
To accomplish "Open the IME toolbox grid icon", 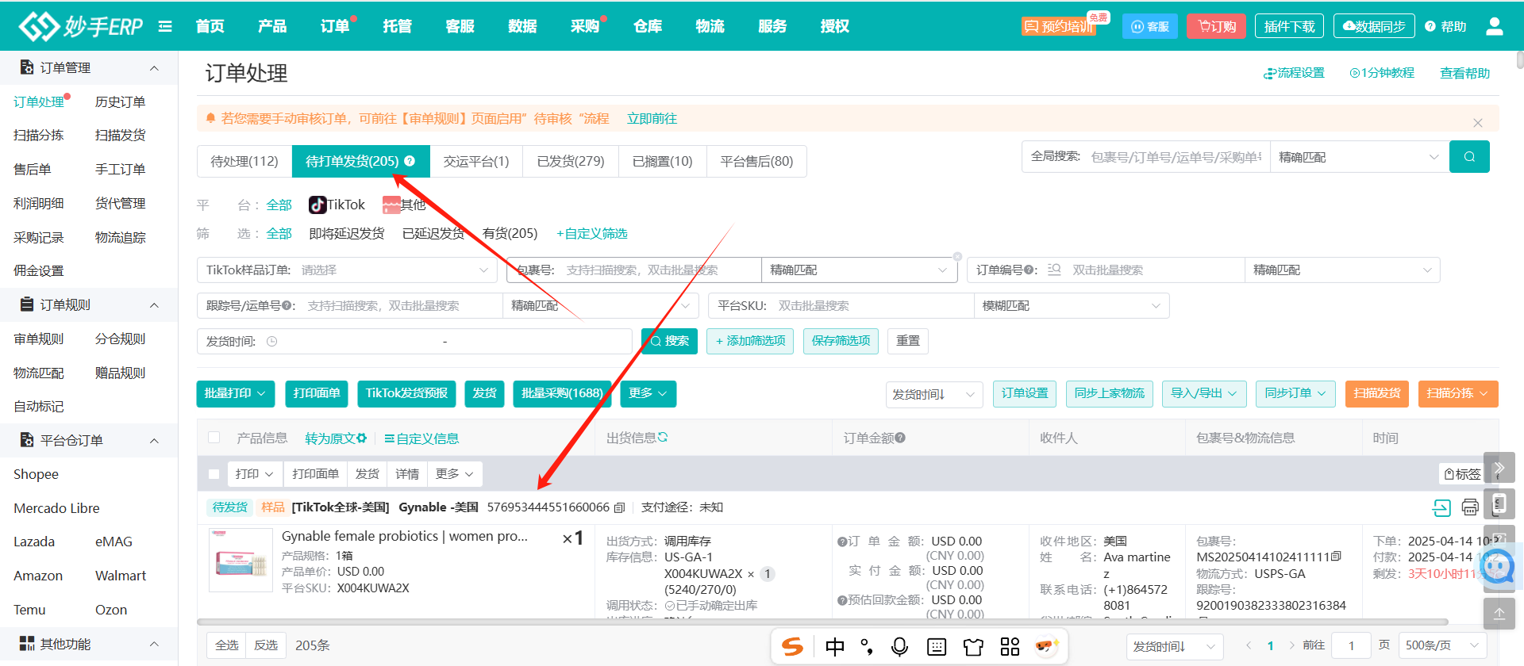I will coord(1010,647).
